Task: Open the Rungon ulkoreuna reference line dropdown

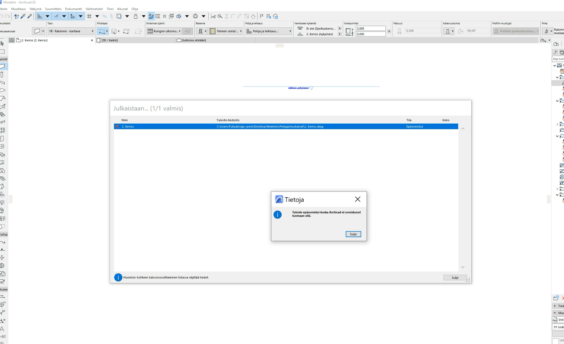Action: (x=164, y=31)
